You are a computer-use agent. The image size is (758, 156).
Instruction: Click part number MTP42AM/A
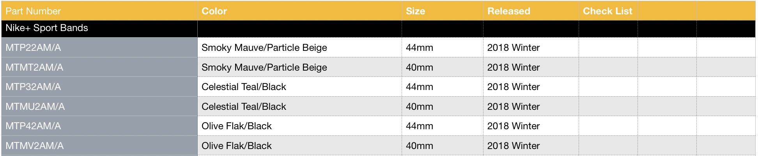pyautogui.click(x=34, y=126)
